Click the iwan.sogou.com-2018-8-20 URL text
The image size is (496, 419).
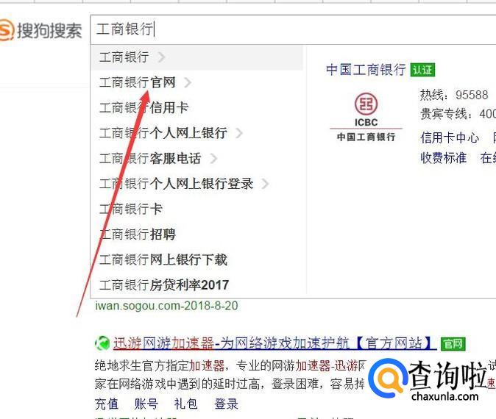(167, 306)
